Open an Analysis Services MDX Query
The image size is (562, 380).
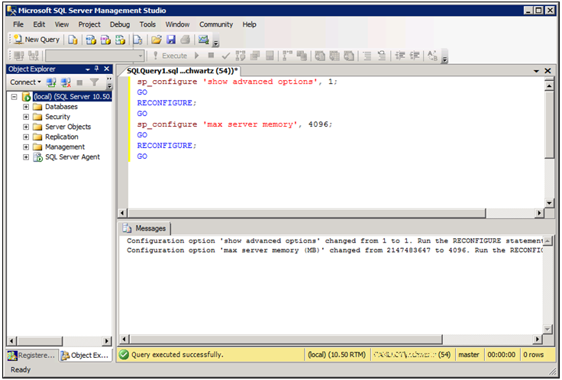tap(91, 40)
